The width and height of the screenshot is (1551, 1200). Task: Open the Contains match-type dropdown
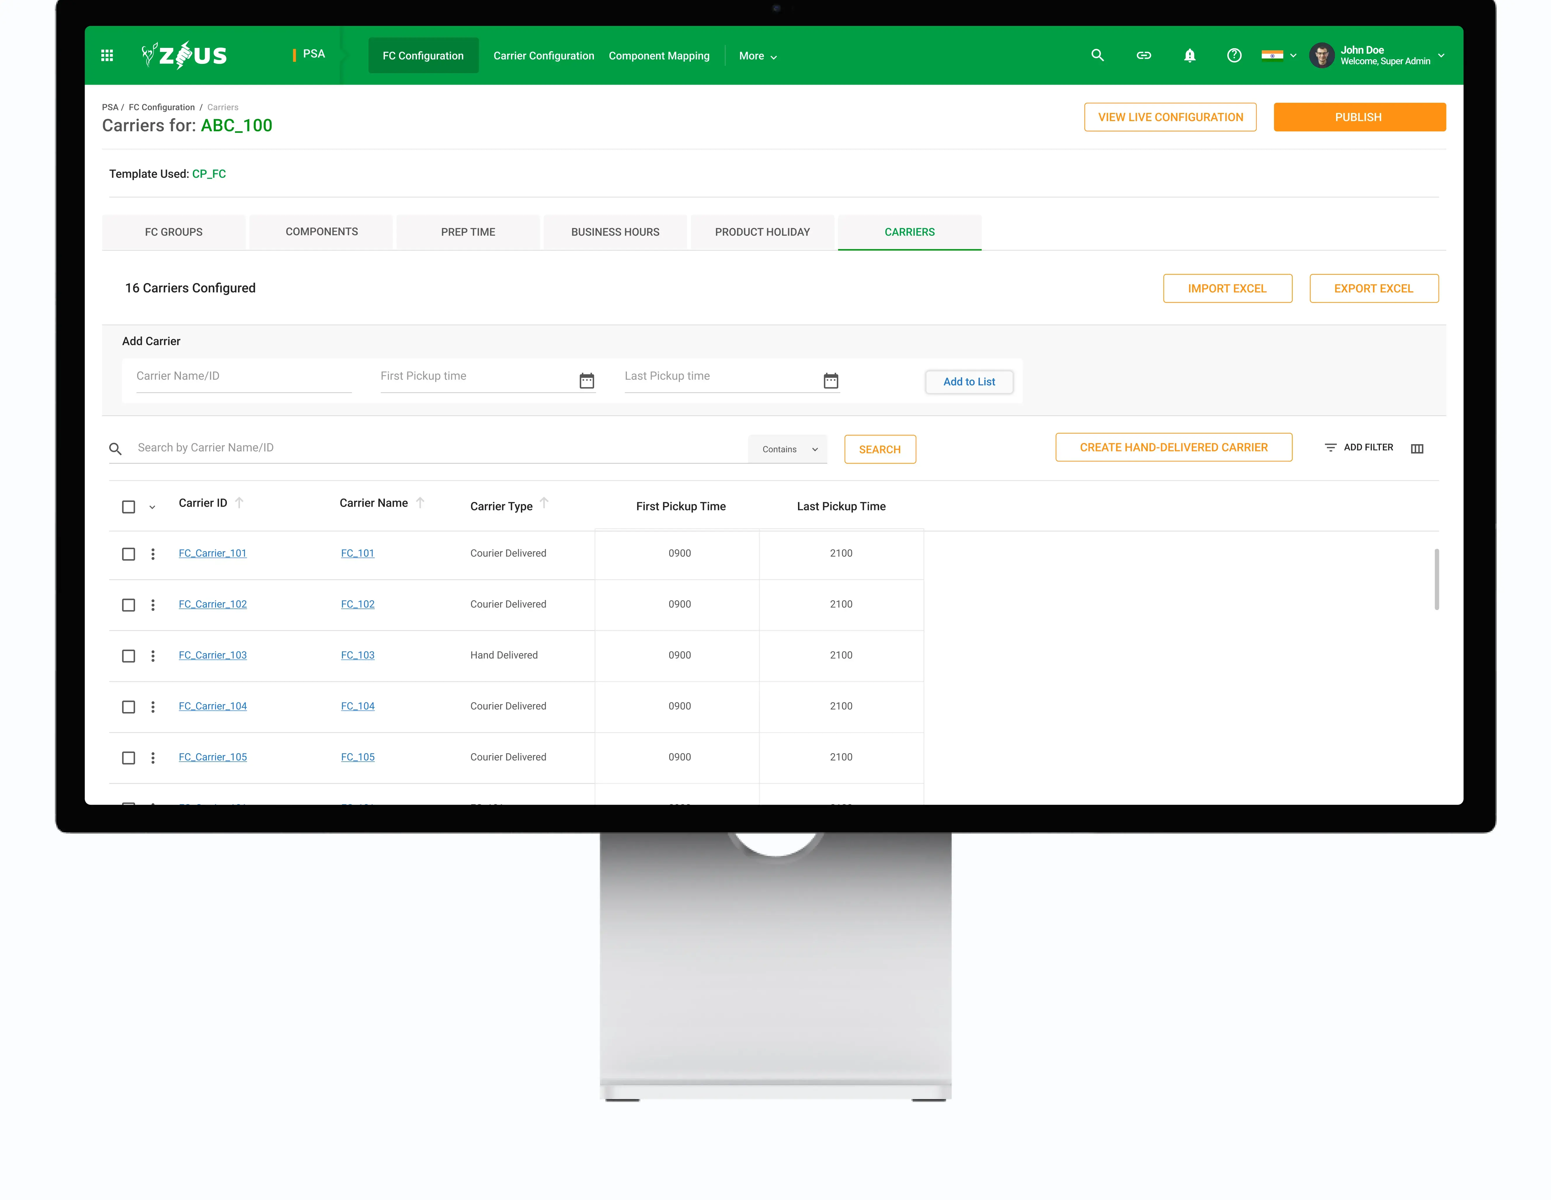pos(787,449)
